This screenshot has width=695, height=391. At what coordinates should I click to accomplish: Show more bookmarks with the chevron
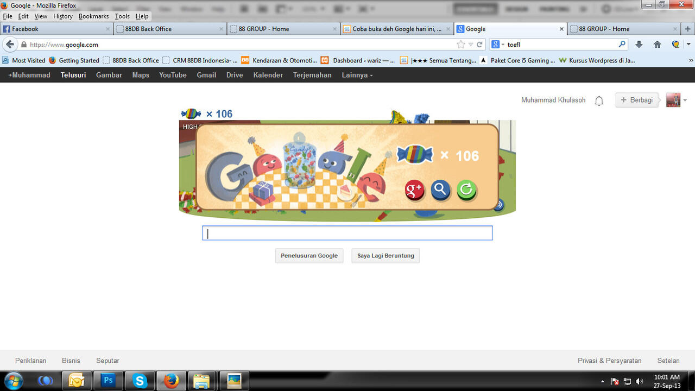691,60
